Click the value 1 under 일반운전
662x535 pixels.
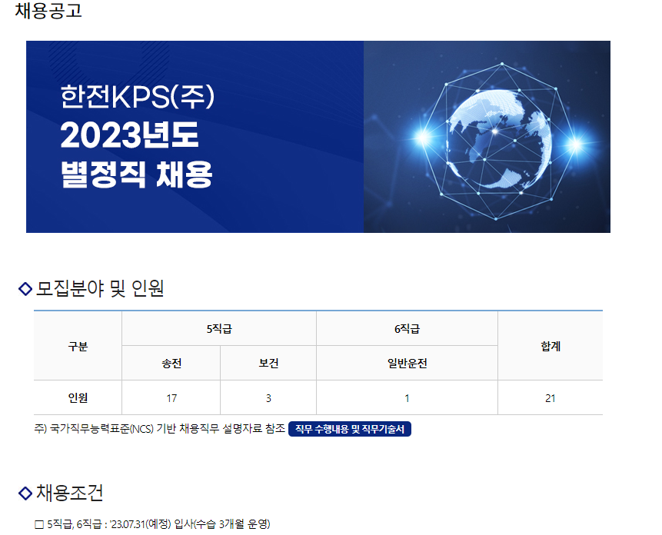click(407, 398)
